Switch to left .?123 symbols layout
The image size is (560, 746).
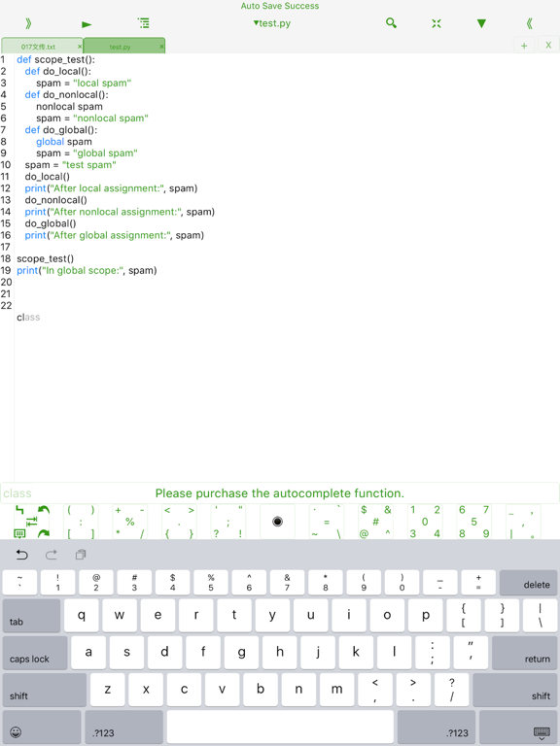(x=123, y=727)
